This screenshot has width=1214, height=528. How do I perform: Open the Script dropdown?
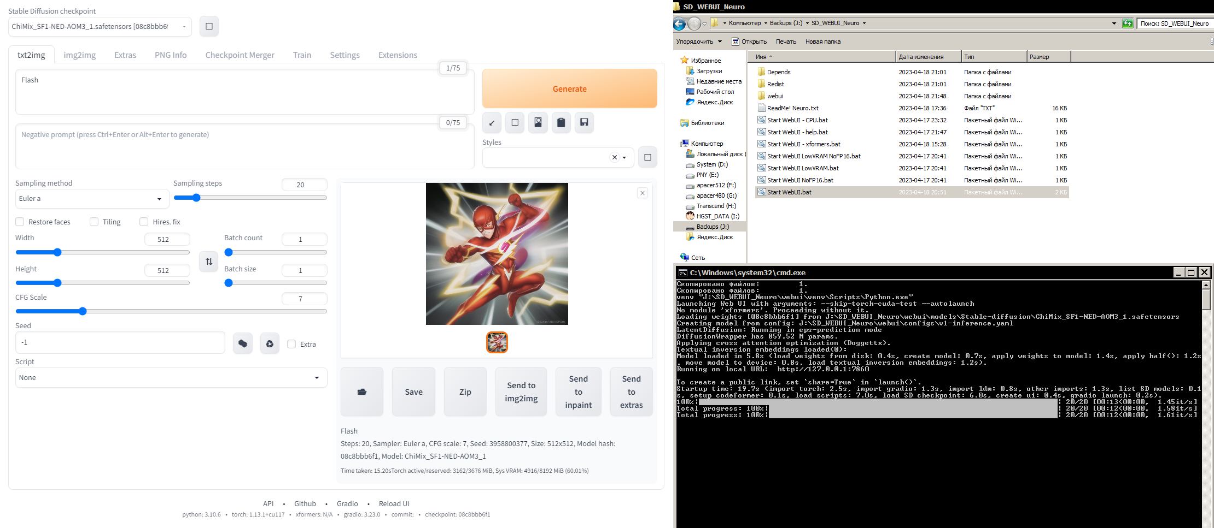click(x=171, y=378)
